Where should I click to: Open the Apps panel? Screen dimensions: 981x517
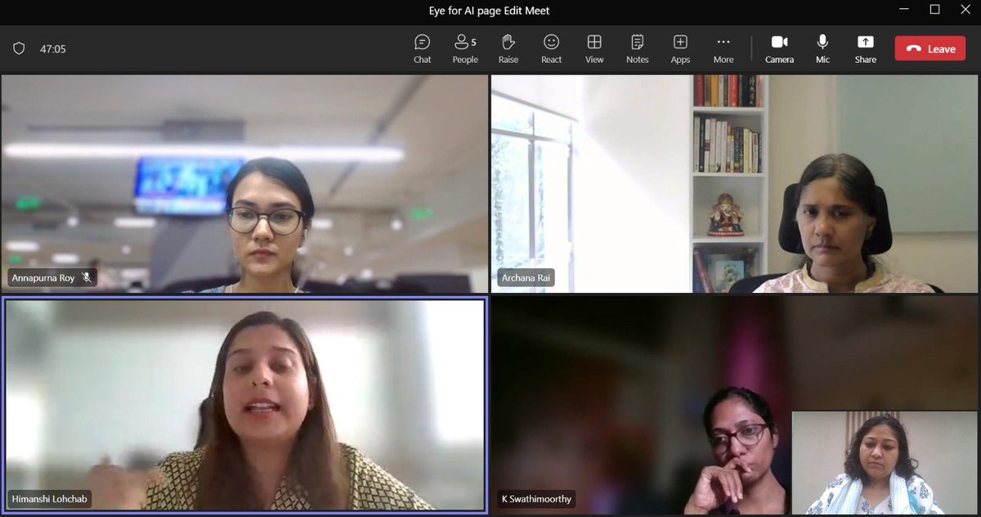[x=680, y=48]
